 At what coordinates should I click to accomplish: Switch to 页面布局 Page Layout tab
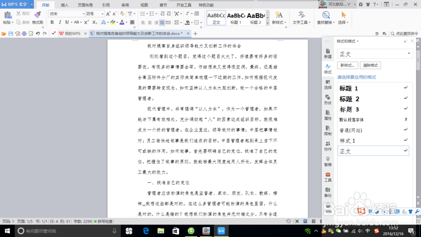(85, 5)
